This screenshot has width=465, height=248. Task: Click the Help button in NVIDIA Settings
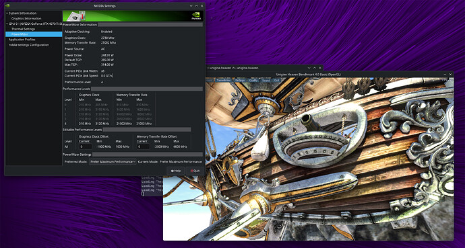tap(176, 171)
